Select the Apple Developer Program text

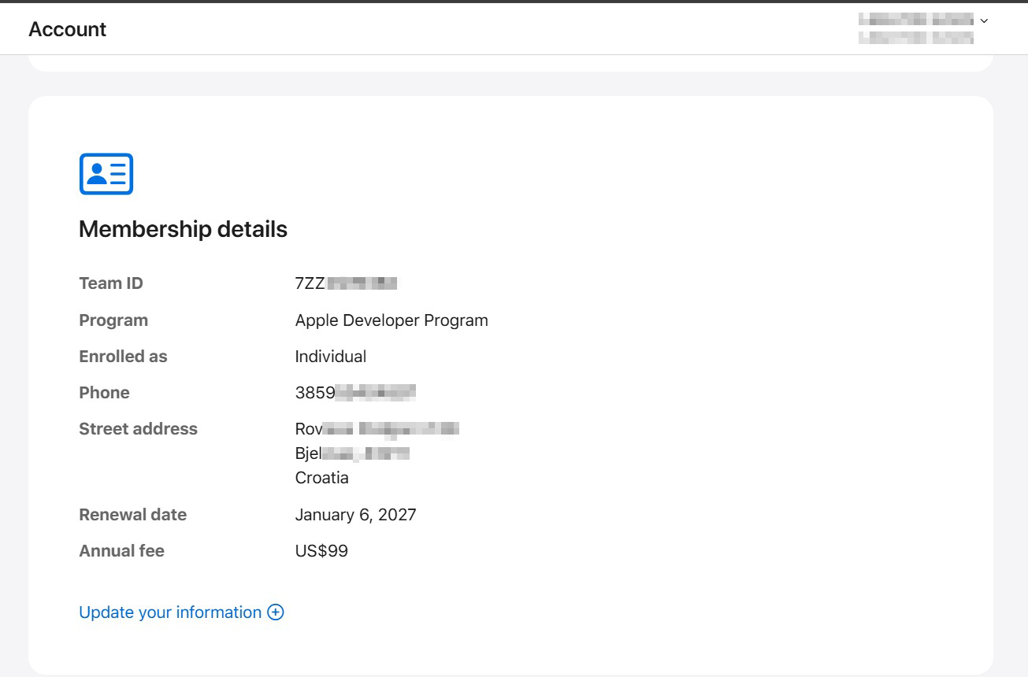pyautogui.click(x=392, y=320)
